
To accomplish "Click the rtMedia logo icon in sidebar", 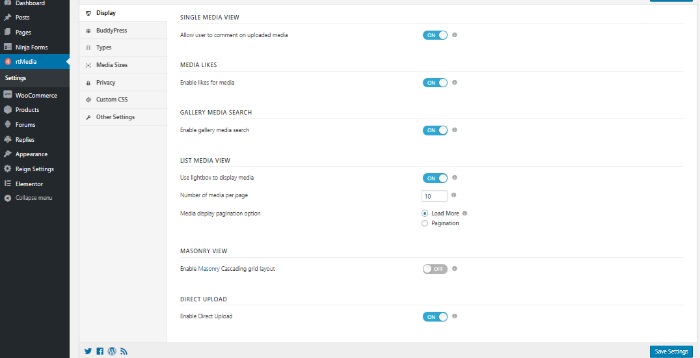I will pos(8,62).
